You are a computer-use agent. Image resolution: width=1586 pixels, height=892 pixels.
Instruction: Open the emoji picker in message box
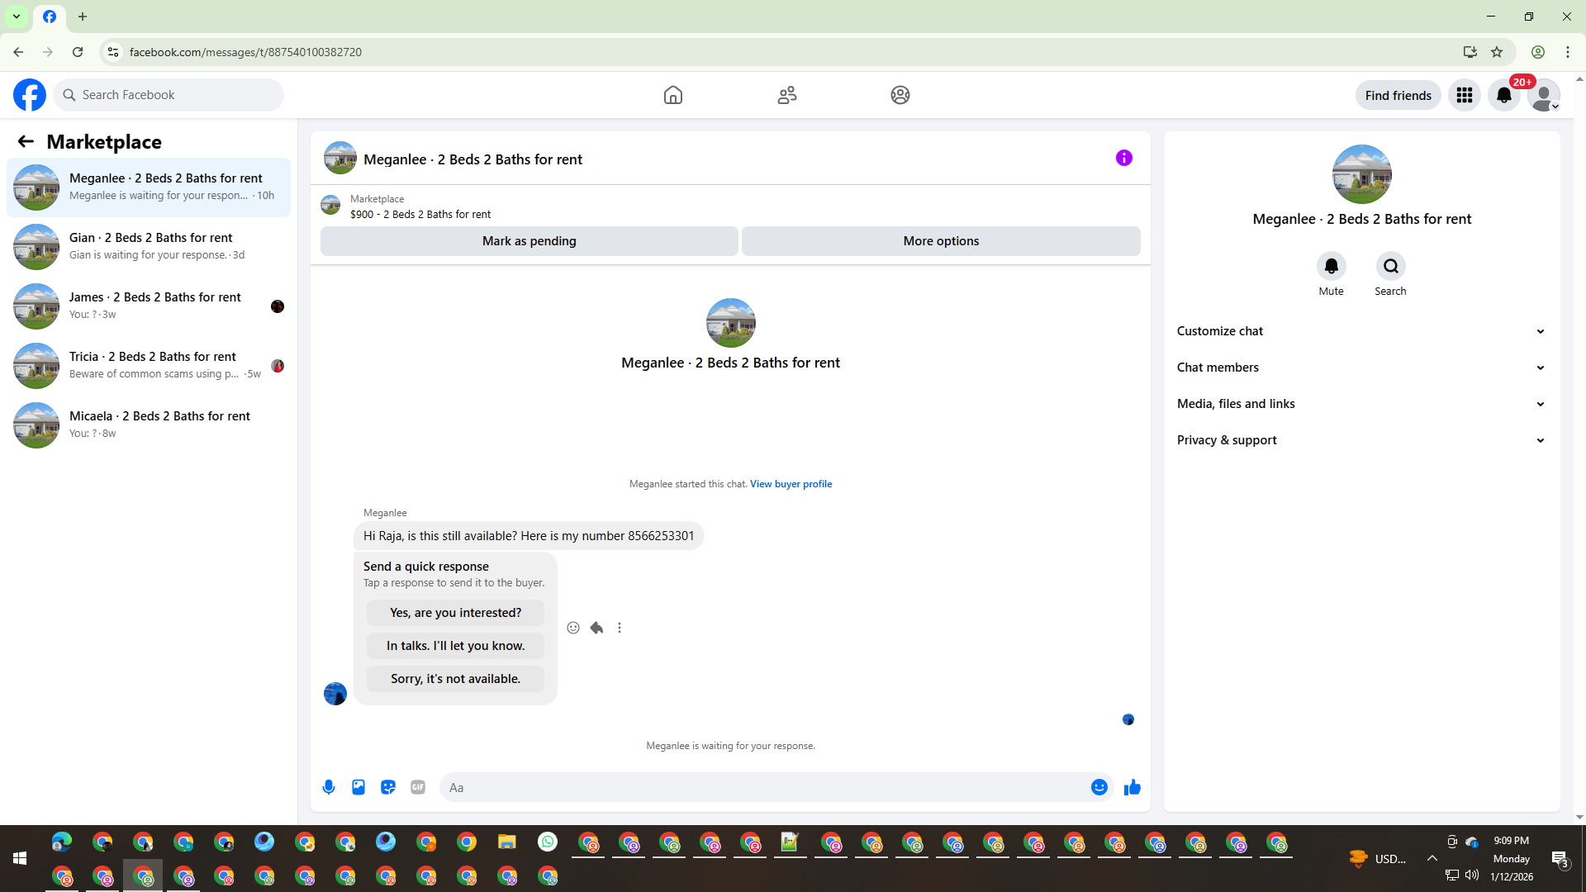pos(1099,787)
